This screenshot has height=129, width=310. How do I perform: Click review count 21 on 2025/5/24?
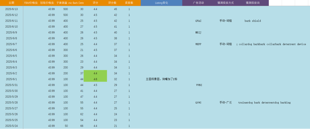(115, 126)
